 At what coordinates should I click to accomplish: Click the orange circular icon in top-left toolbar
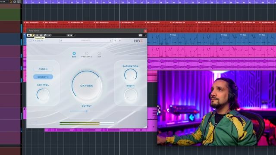pyautogui.click(x=11, y=2)
